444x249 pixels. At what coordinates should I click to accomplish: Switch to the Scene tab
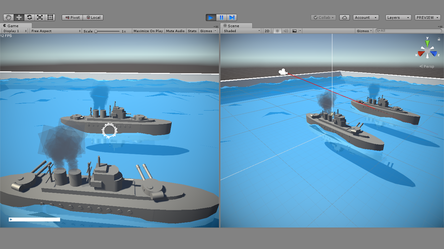tap(236, 26)
